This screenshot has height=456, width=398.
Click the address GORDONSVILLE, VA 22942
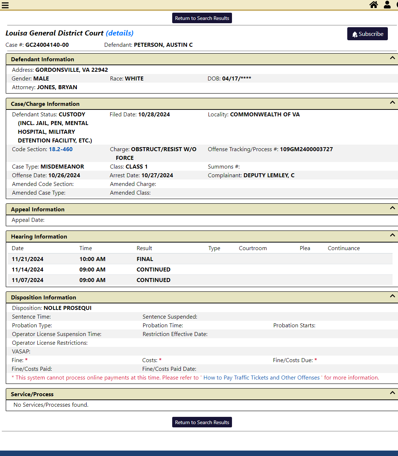[72, 70]
